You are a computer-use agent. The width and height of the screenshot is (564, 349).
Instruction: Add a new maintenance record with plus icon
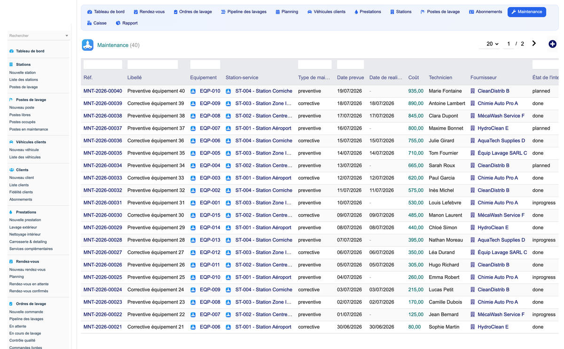tap(552, 44)
